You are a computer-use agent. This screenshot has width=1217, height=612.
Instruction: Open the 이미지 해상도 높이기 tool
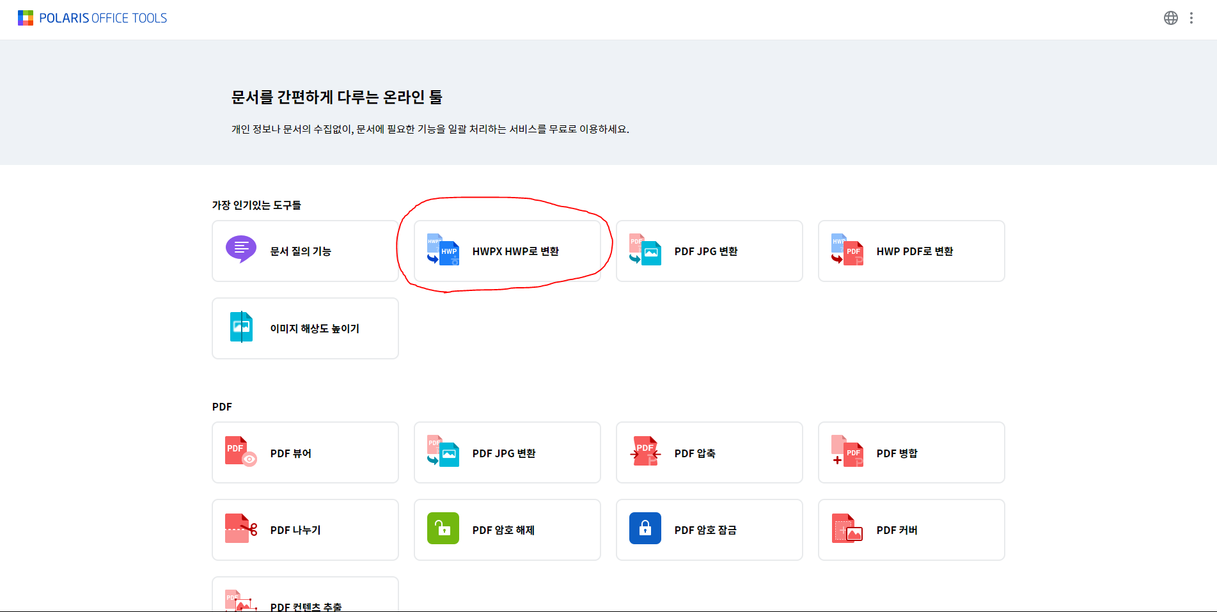coord(305,328)
